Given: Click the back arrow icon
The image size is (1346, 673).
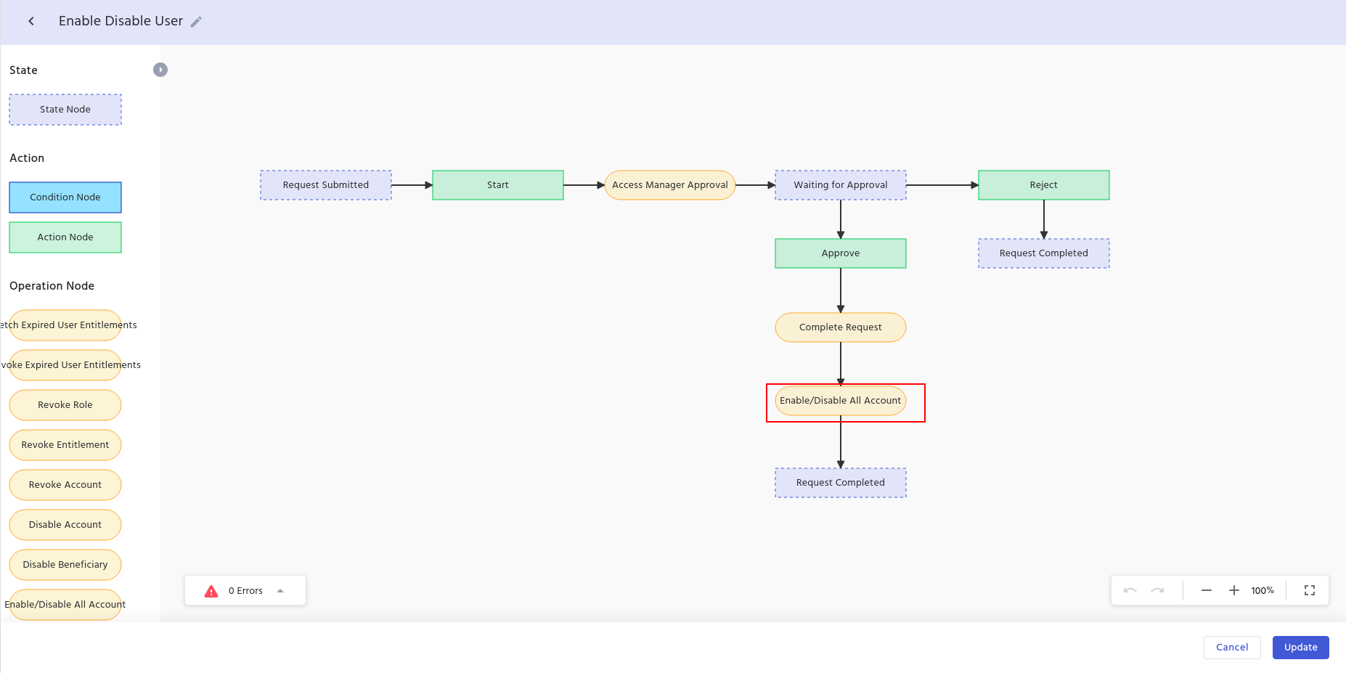Looking at the screenshot, I should tap(31, 21).
